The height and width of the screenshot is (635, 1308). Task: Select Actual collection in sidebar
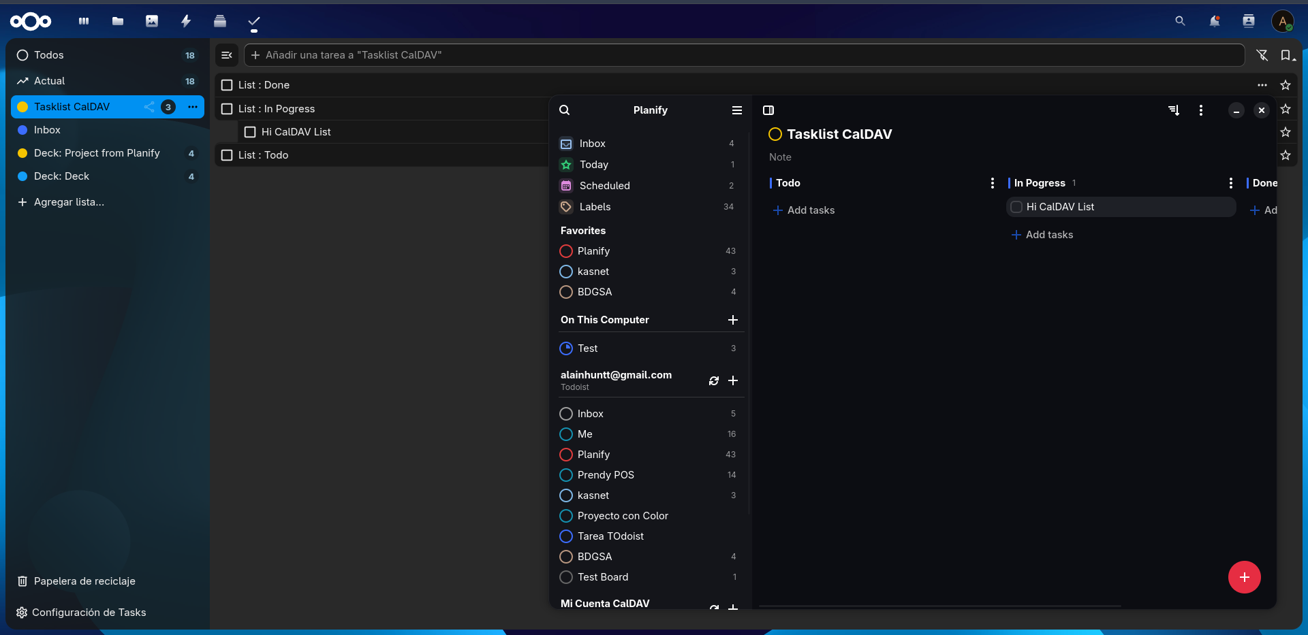point(108,81)
